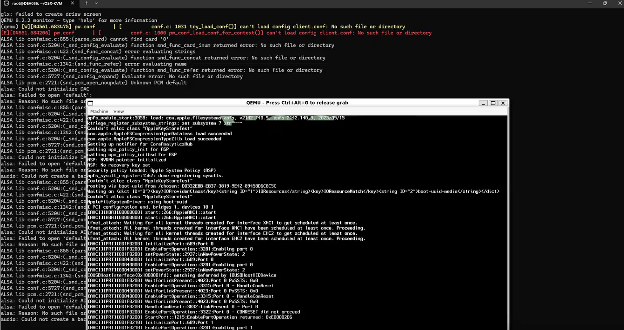The image size is (624, 330).
Task: Click 'snd_func_refer returned error' line
Action: 161,70
